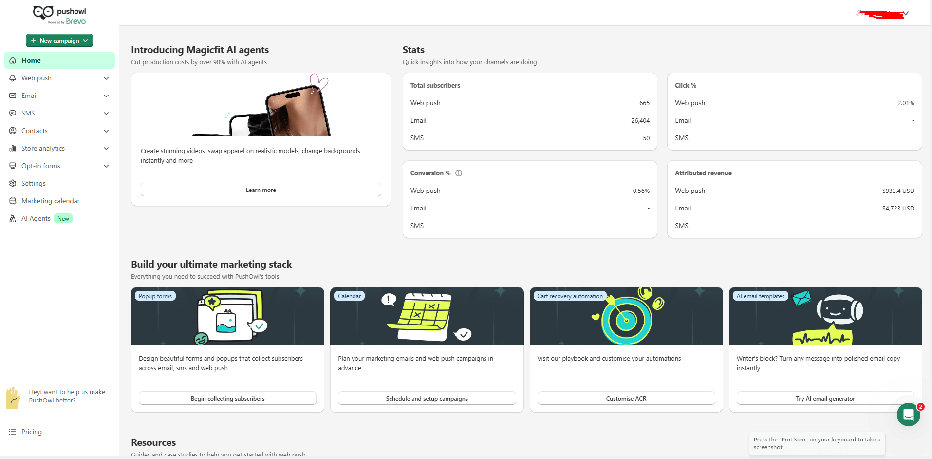Click the Conversion % info icon
This screenshot has height=459, width=932.
[459, 173]
